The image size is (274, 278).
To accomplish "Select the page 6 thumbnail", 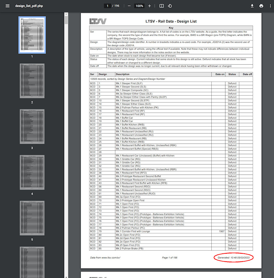I will pyautogui.click(x=32, y=262).
